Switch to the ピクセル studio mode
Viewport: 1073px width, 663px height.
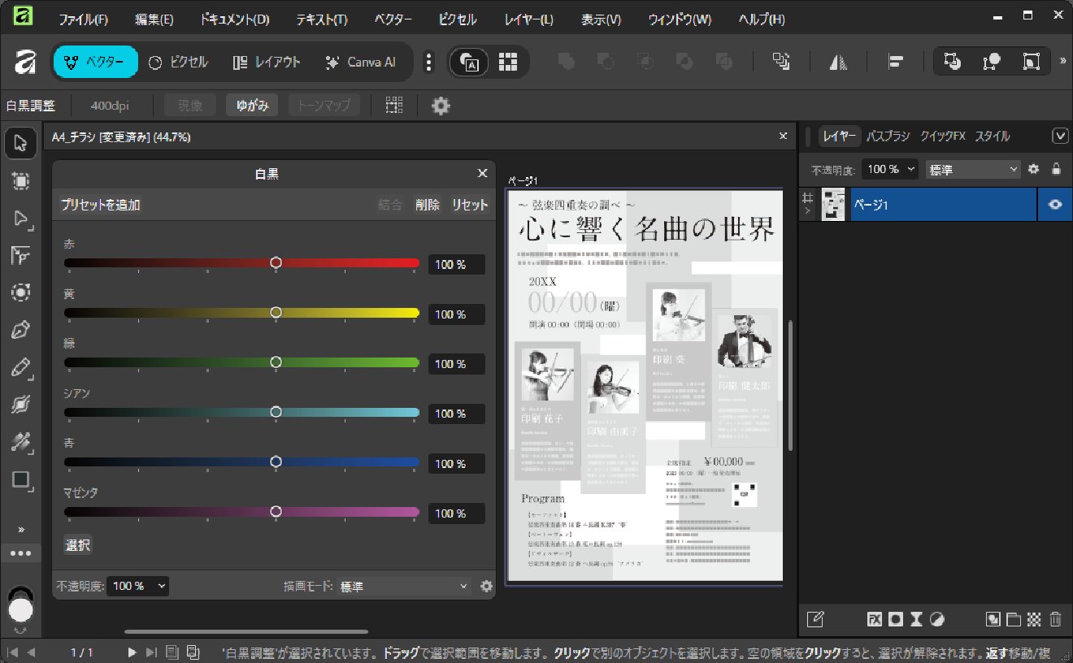coord(178,63)
